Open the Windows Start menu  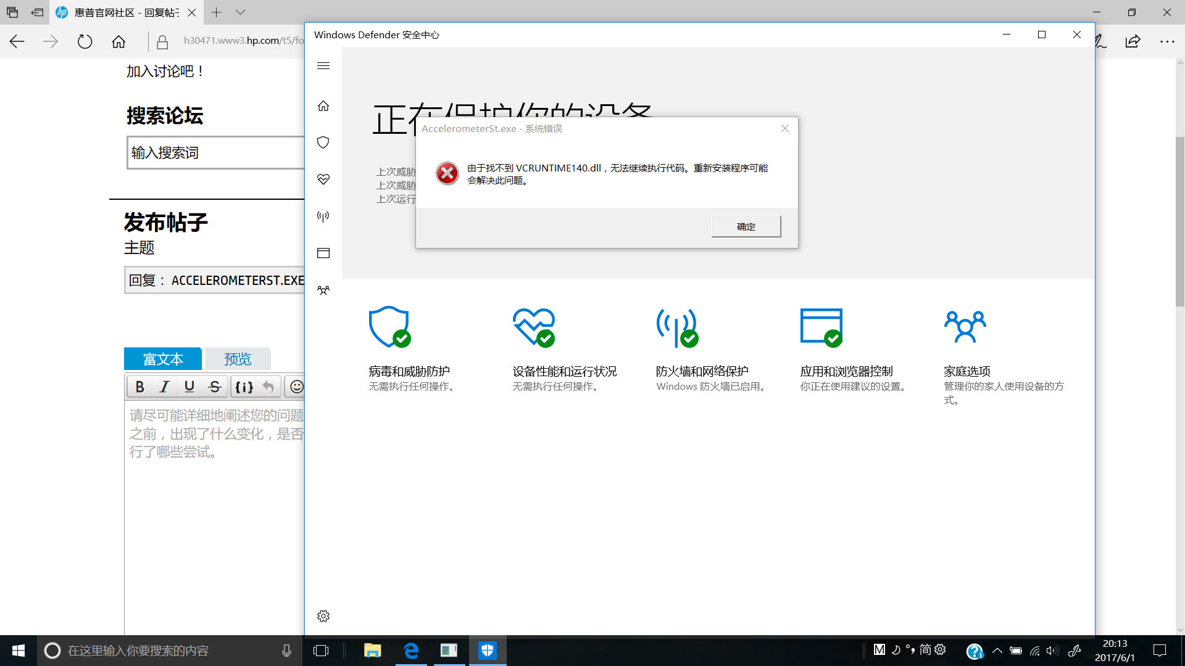(x=19, y=651)
